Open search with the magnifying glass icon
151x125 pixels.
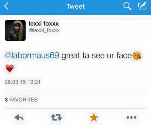tap(127, 6)
